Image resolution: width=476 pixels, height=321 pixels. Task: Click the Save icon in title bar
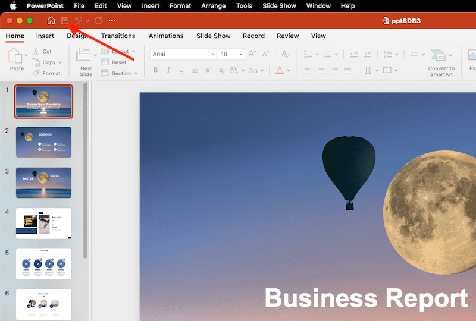click(x=65, y=21)
